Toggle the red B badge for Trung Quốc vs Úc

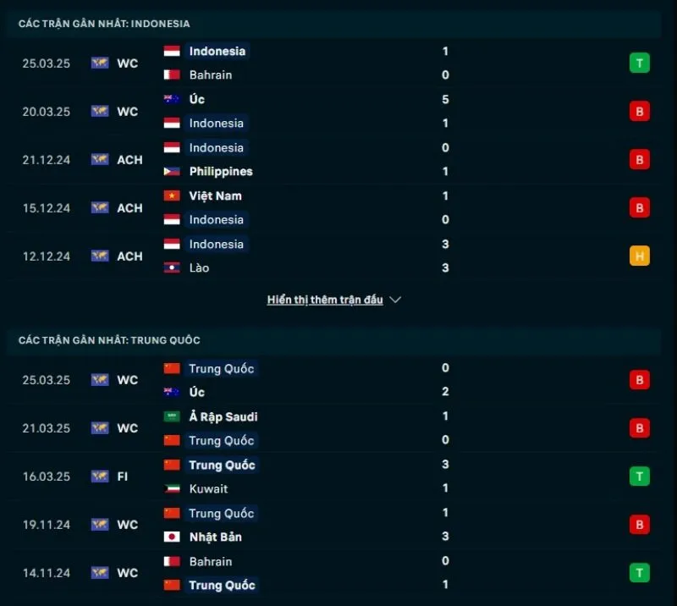tap(640, 379)
